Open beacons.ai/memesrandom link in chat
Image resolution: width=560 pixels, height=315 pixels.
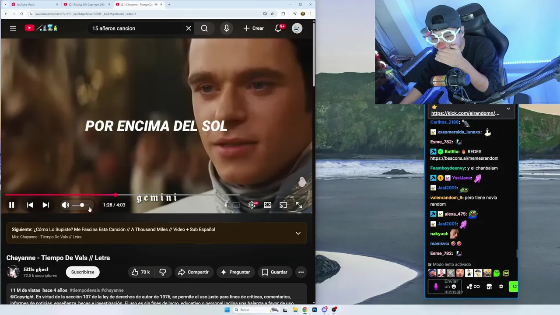[x=464, y=158]
